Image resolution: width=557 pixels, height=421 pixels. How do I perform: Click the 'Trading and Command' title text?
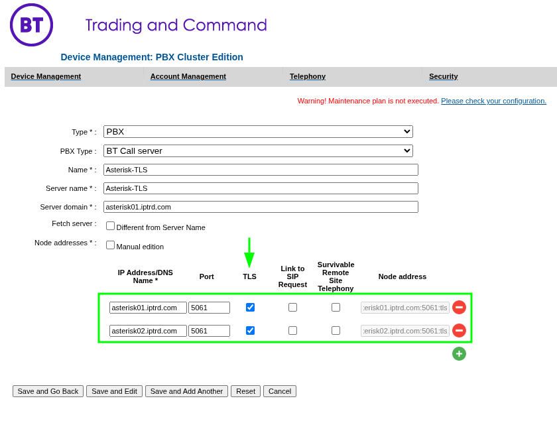(x=176, y=25)
